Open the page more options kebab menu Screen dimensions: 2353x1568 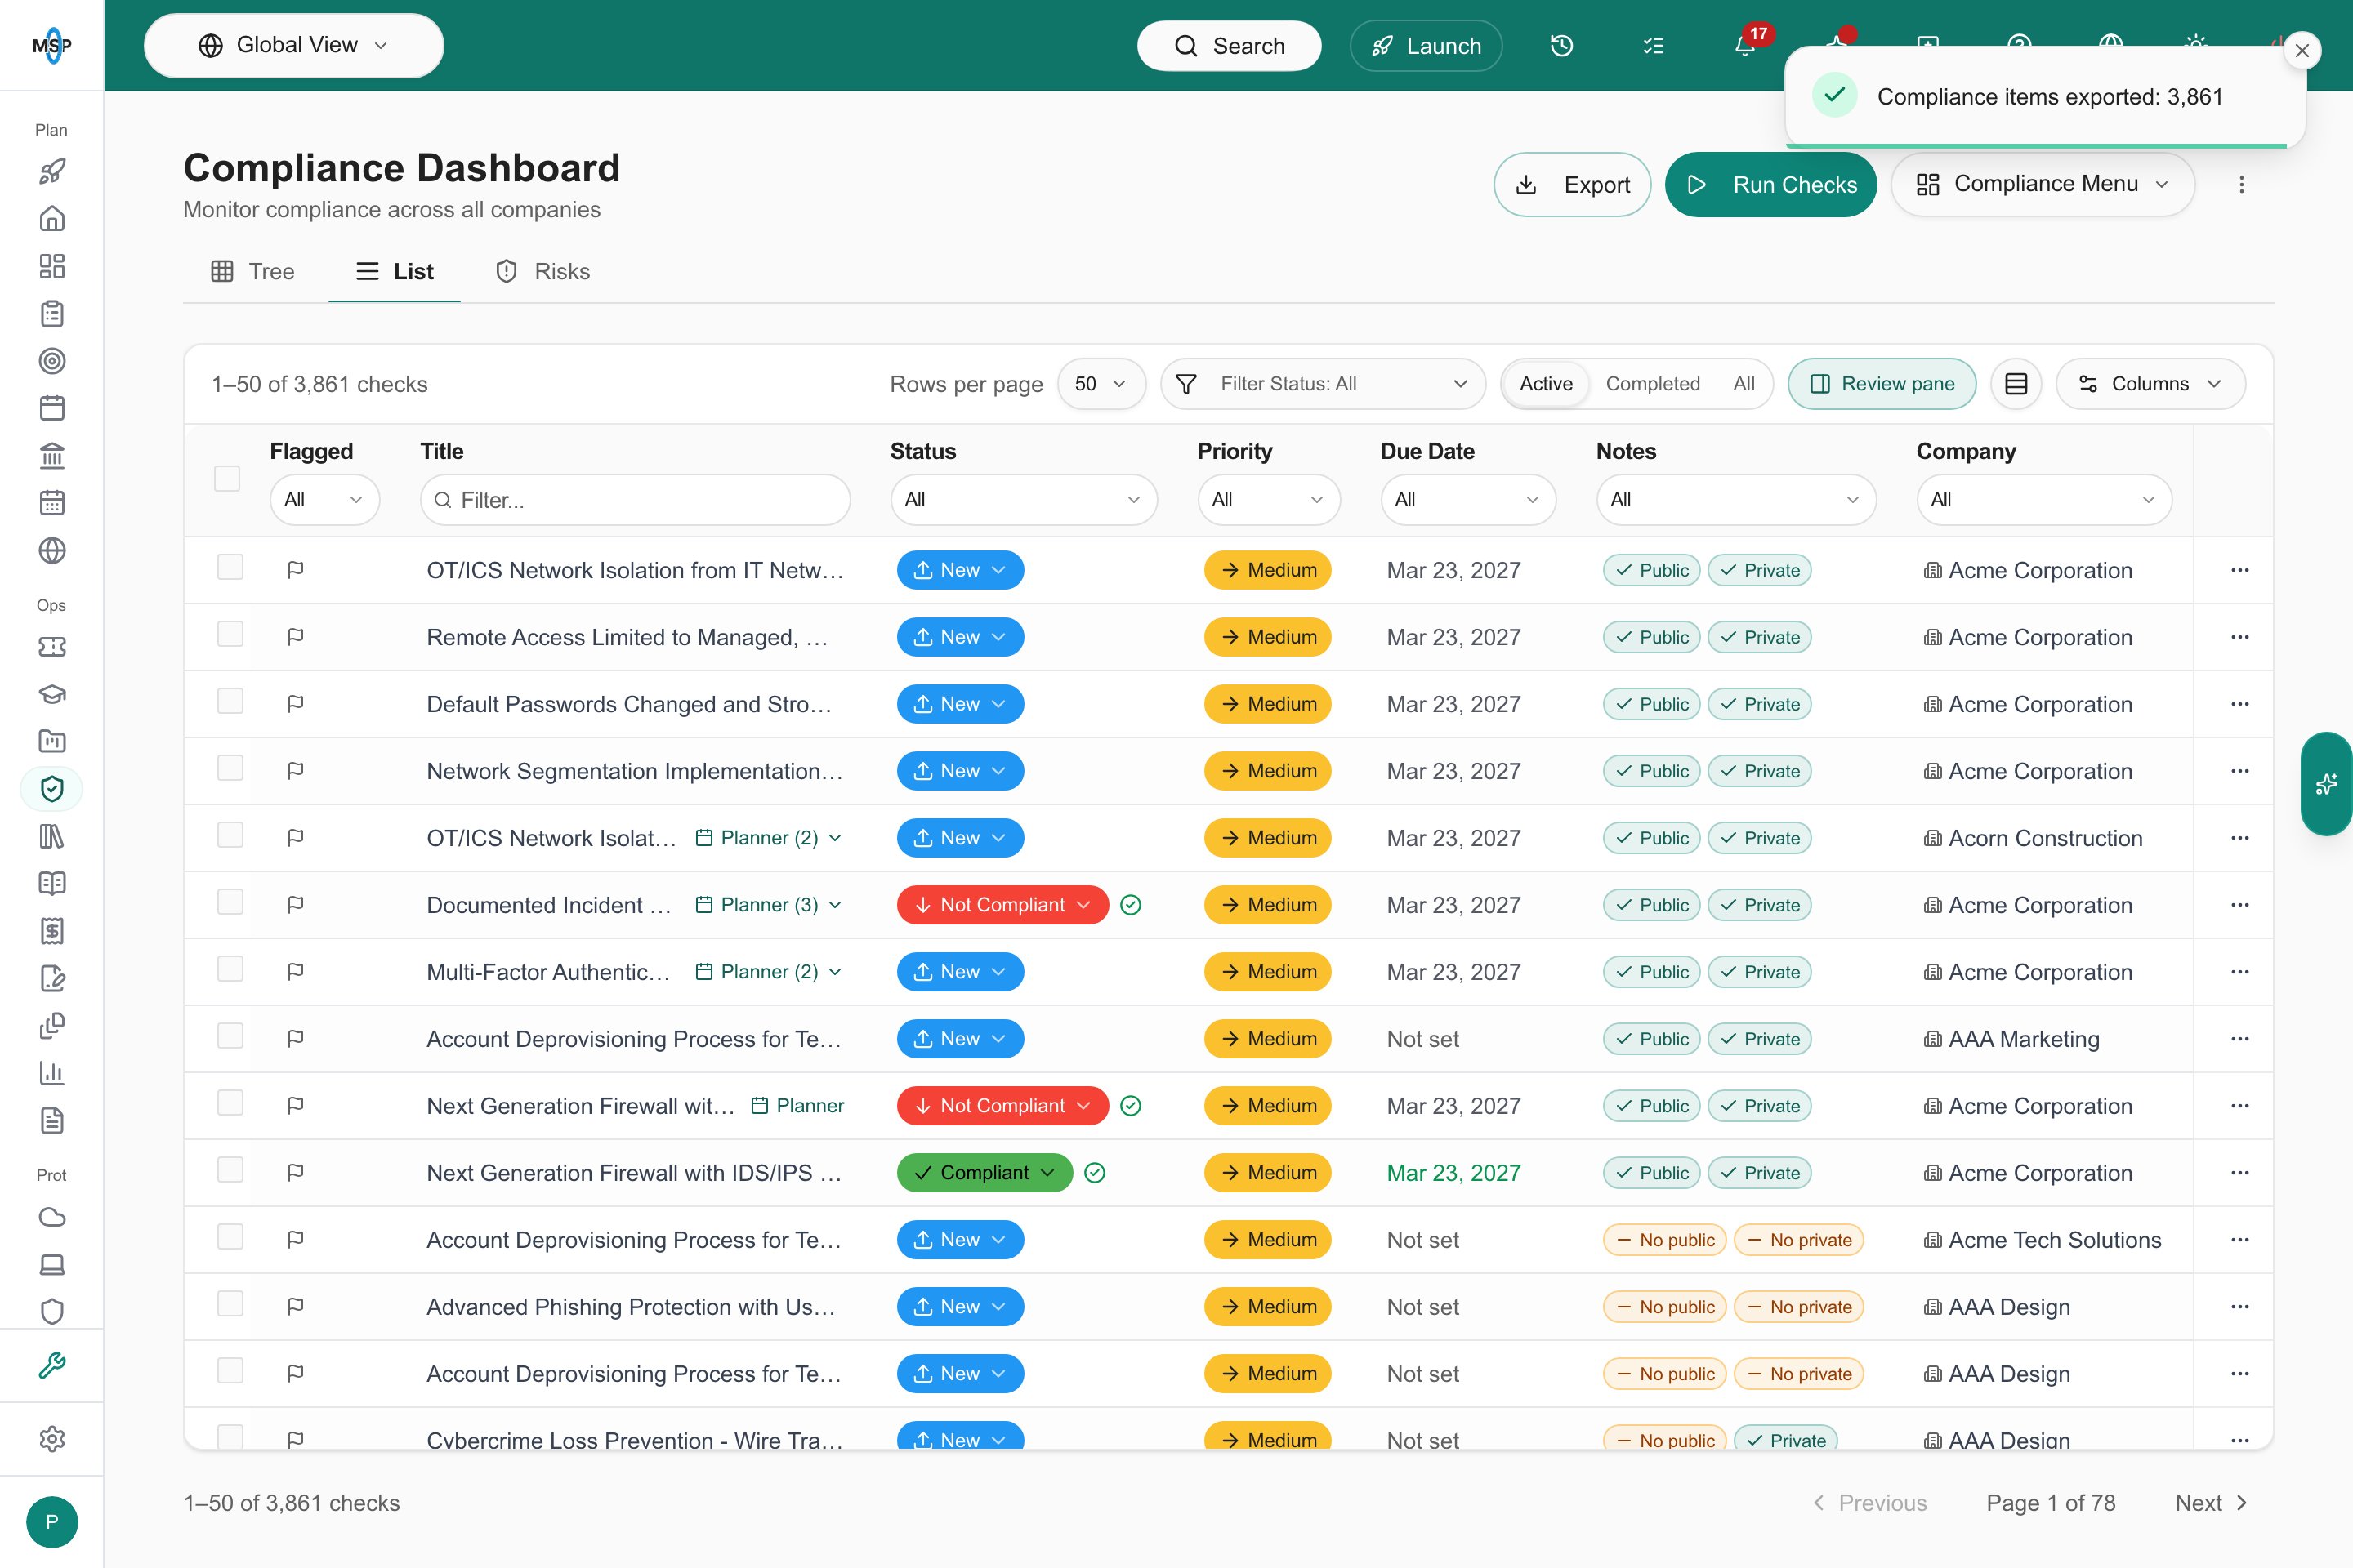(x=2241, y=185)
